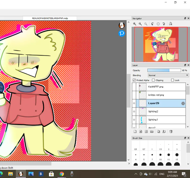
Task: Flip the canvas view horizontally
Action: 170,24
